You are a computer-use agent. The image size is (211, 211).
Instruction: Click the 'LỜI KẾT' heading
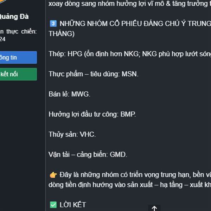(73, 205)
